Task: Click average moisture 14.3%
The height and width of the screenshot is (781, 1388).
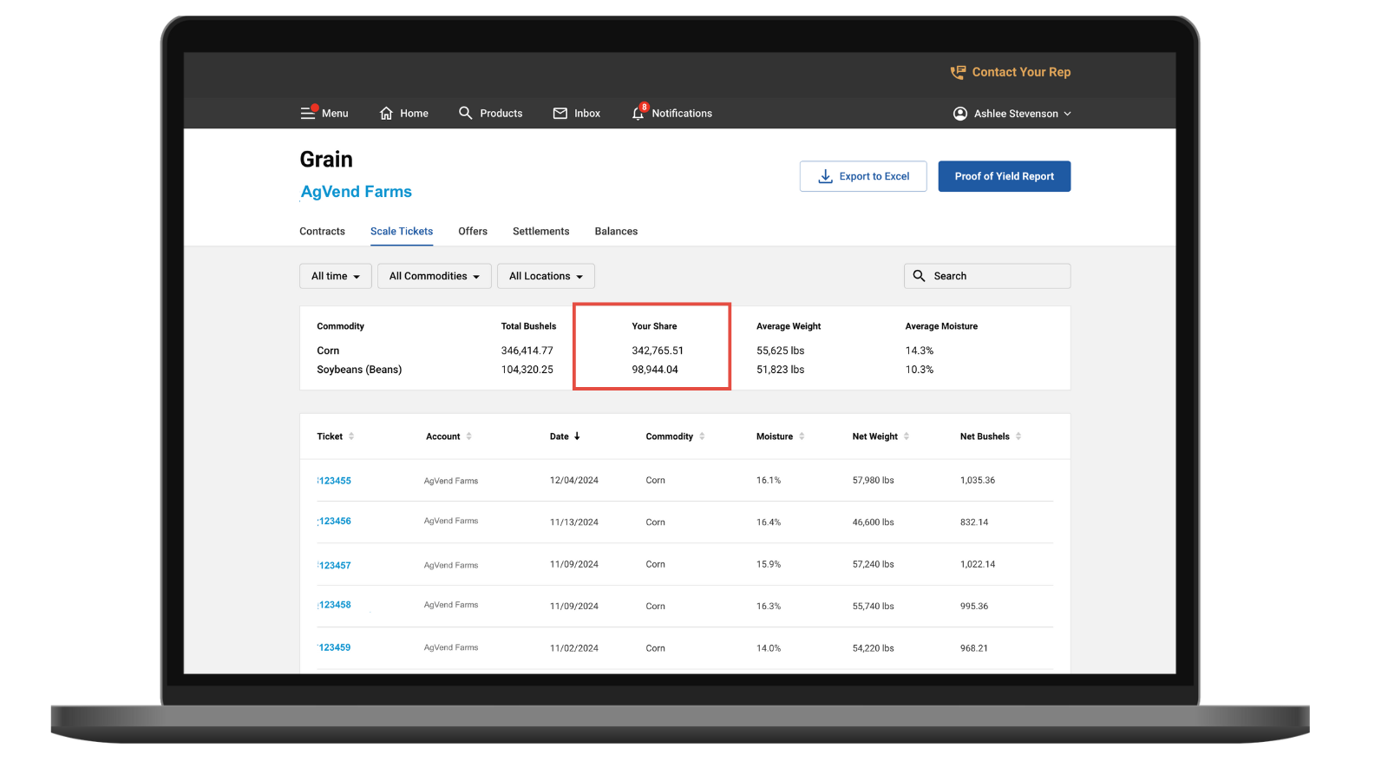Action: click(x=920, y=351)
